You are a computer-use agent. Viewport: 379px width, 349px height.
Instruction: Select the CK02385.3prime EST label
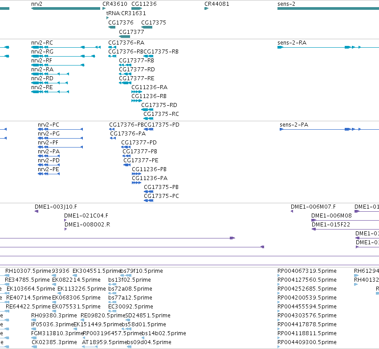pos(54,342)
